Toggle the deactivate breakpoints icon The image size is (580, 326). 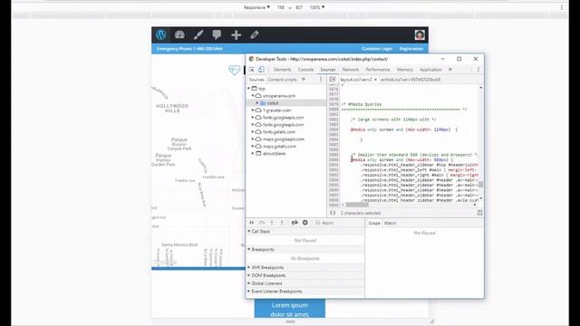(295, 223)
